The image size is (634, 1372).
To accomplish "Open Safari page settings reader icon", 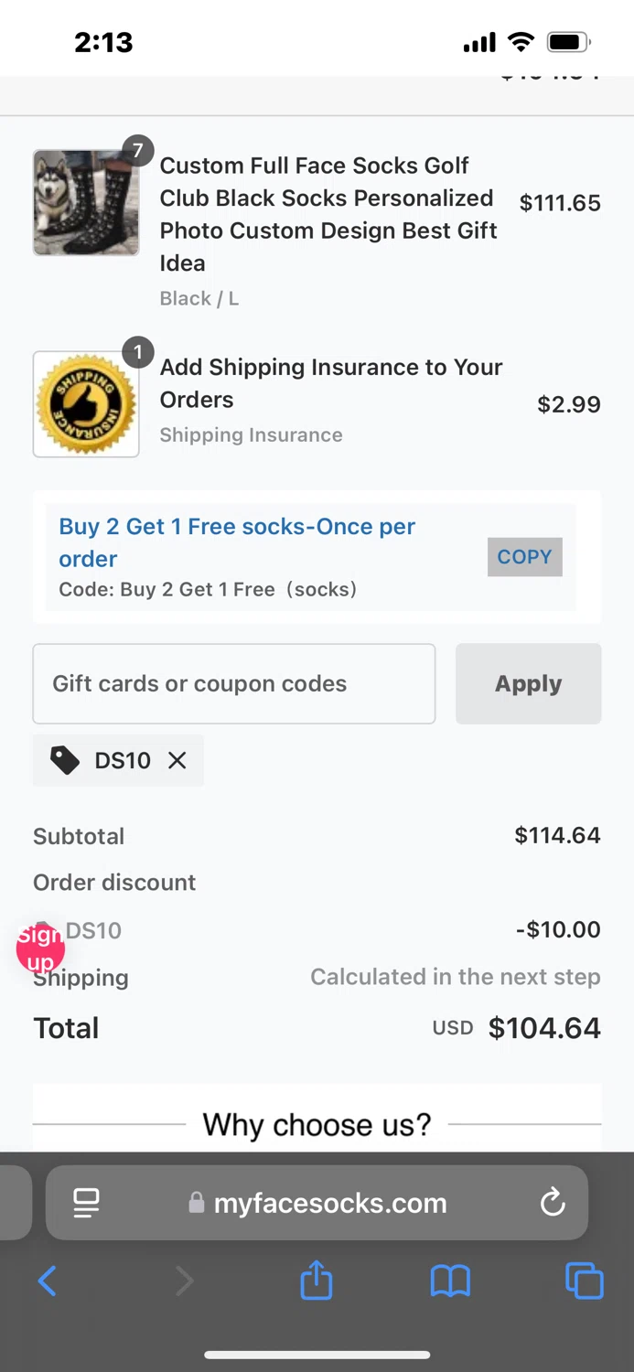I will (87, 1202).
